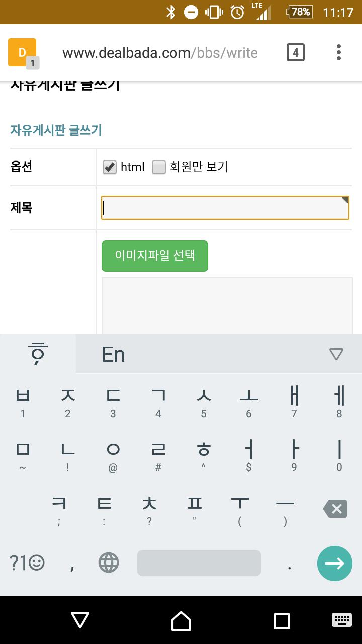The image size is (362, 644).
Task: Enable the 회원만 보기 checkbox
Action: pyautogui.click(x=159, y=167)
